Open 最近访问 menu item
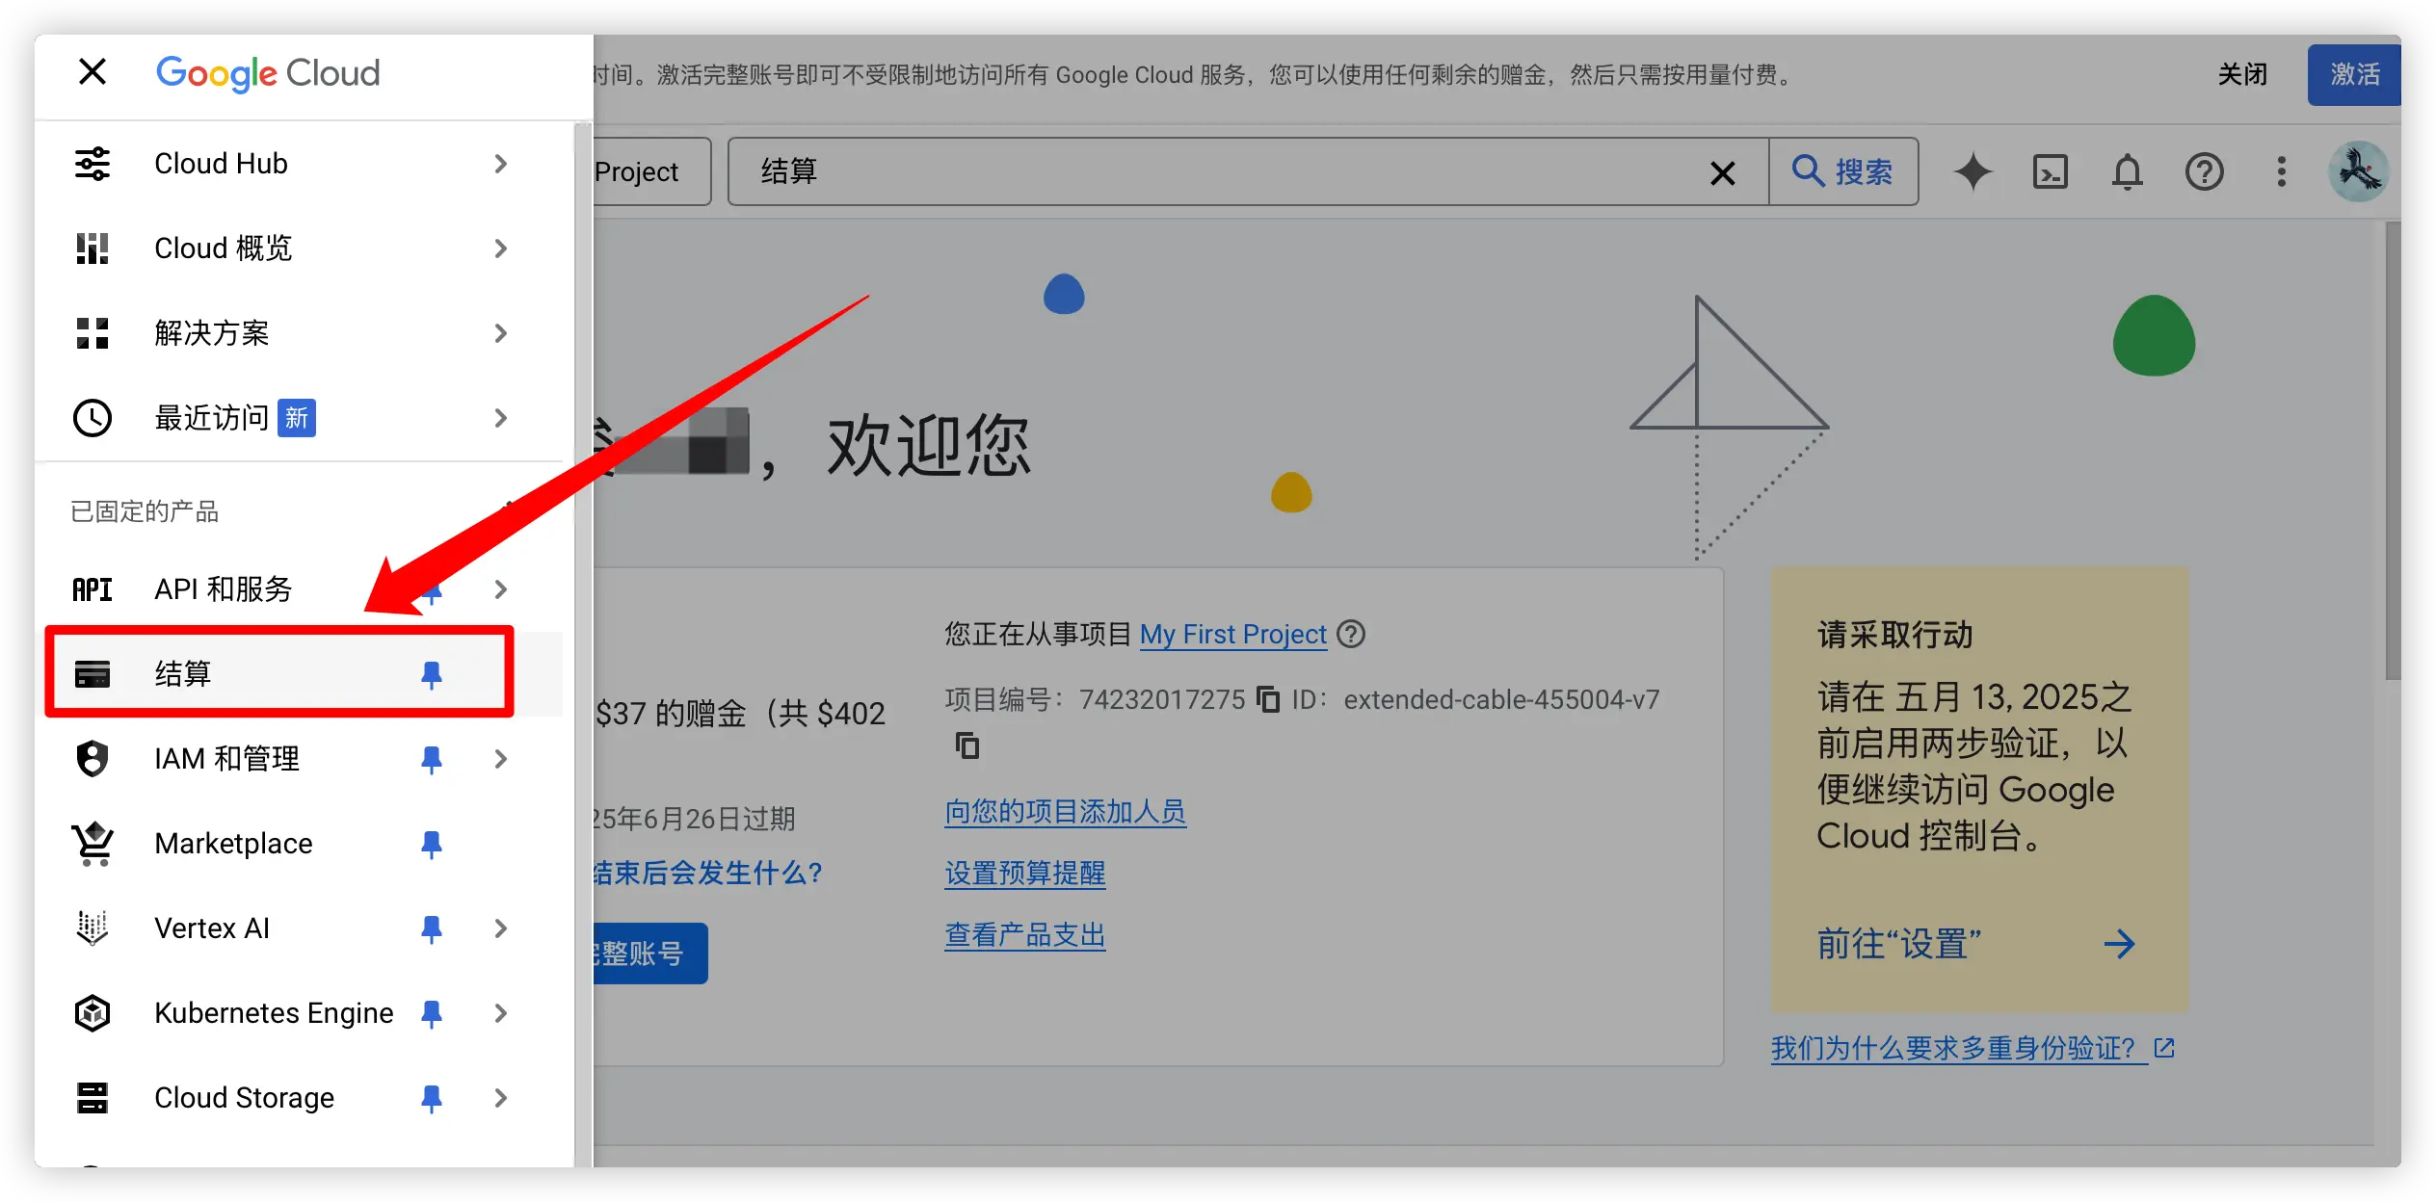 299,418
